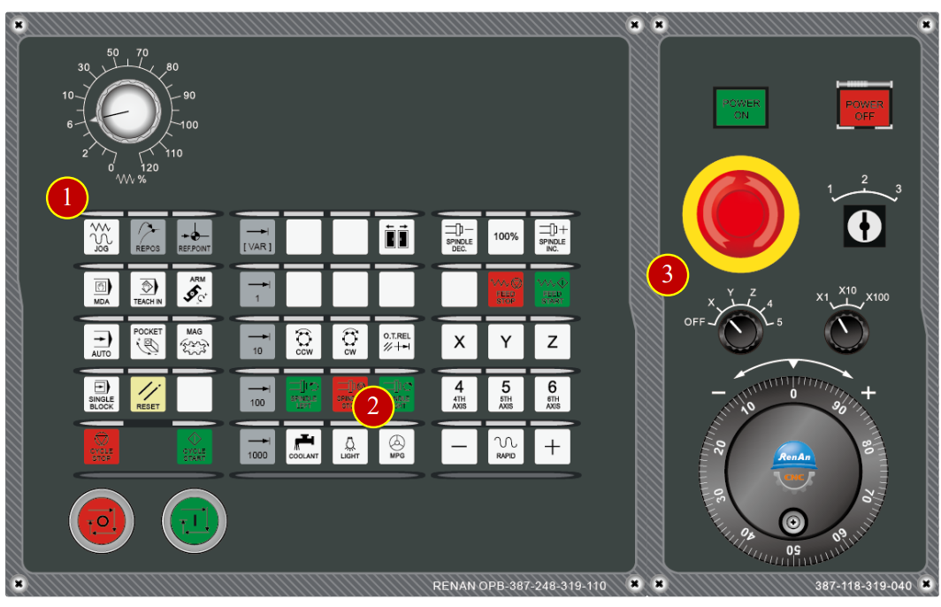The width and height of the screenshot is (941, 607).
Task: Select the increment 10 key
Action: click(257, 342)
